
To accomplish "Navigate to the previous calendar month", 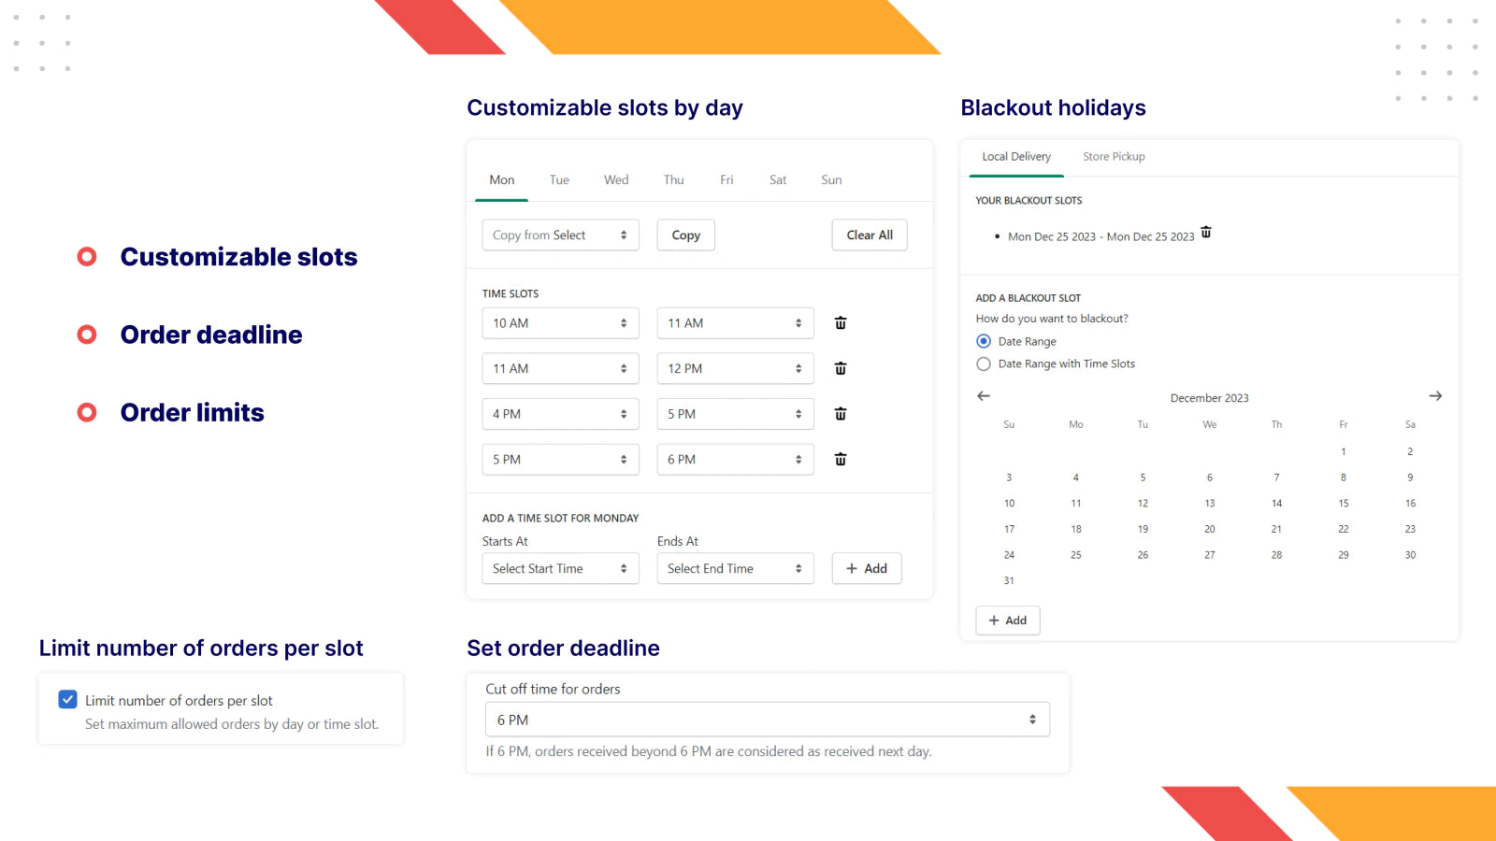I will (983, 396).
